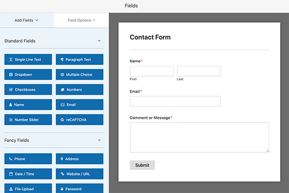Click the First name input box
Image resolution: width=289 pixels, height=193 pixels.
tap(151, 71)
